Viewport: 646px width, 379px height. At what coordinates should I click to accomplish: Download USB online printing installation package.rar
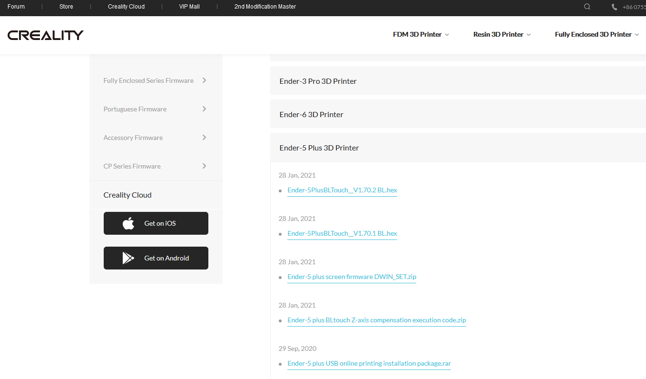click(x=369, y=363)
